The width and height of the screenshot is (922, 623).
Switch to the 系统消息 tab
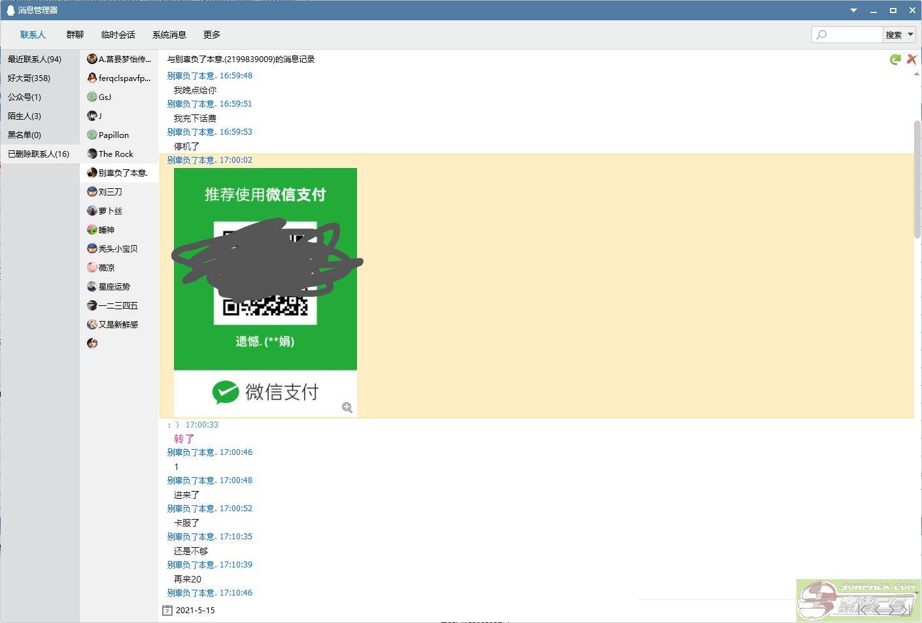point(169,35)
